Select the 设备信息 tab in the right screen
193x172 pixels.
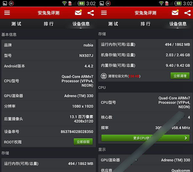point(178,24)
